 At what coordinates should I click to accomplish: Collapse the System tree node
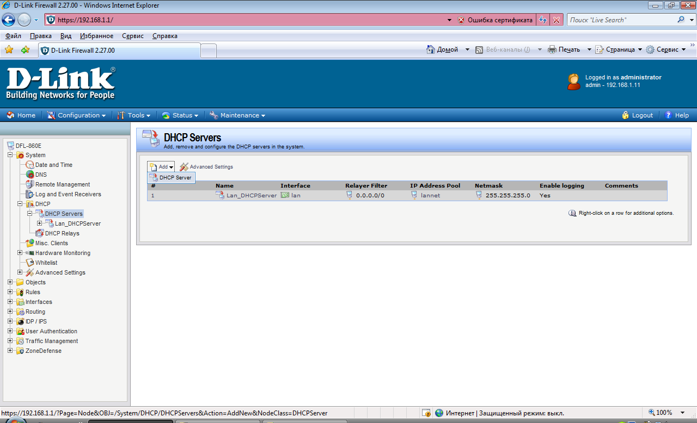[10, 155]
